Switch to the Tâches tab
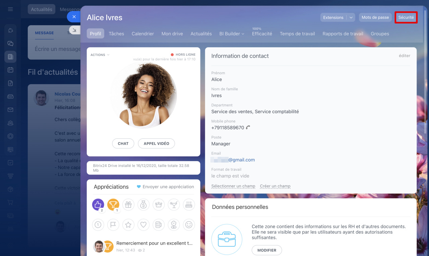This screenshot has width=429, height=256. pos(116,34)
